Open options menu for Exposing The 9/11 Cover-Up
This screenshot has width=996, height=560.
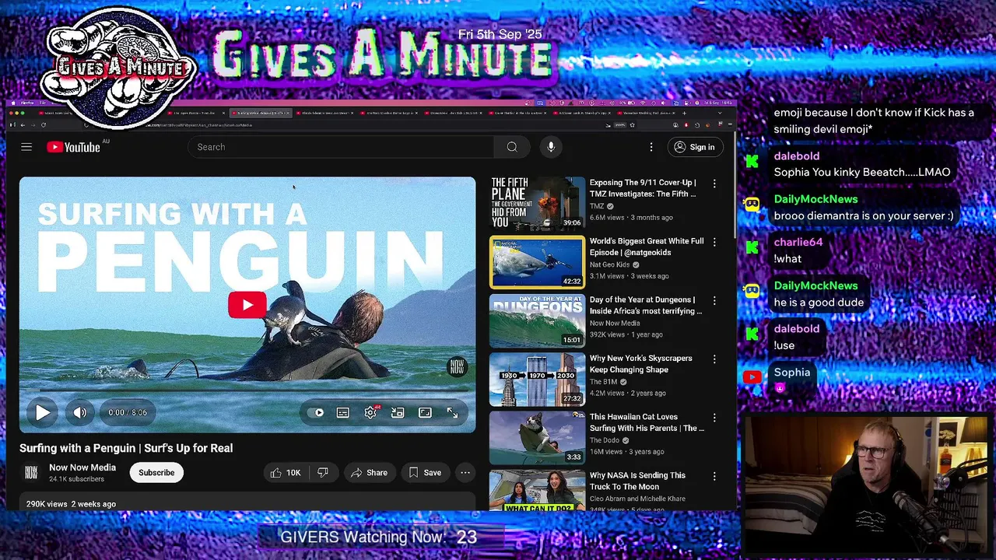click(714, 184)
